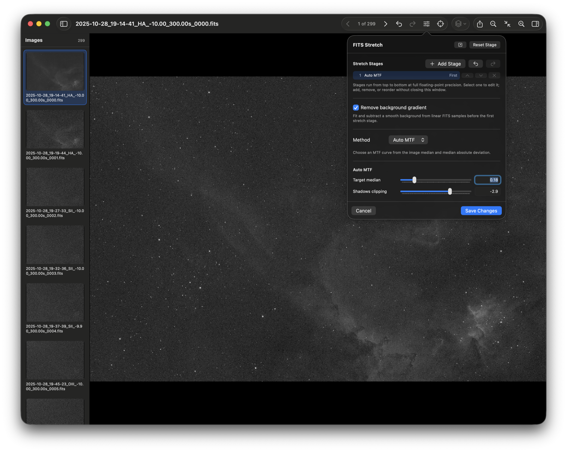567x452 pixels.
Task: Select the Auto MTF stage row
Action: pyautogui.click(x=406, y=76)
